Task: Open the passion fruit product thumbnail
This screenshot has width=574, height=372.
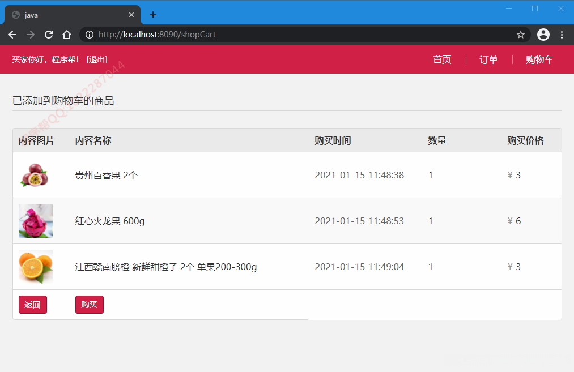Action: tap(35, 175)
